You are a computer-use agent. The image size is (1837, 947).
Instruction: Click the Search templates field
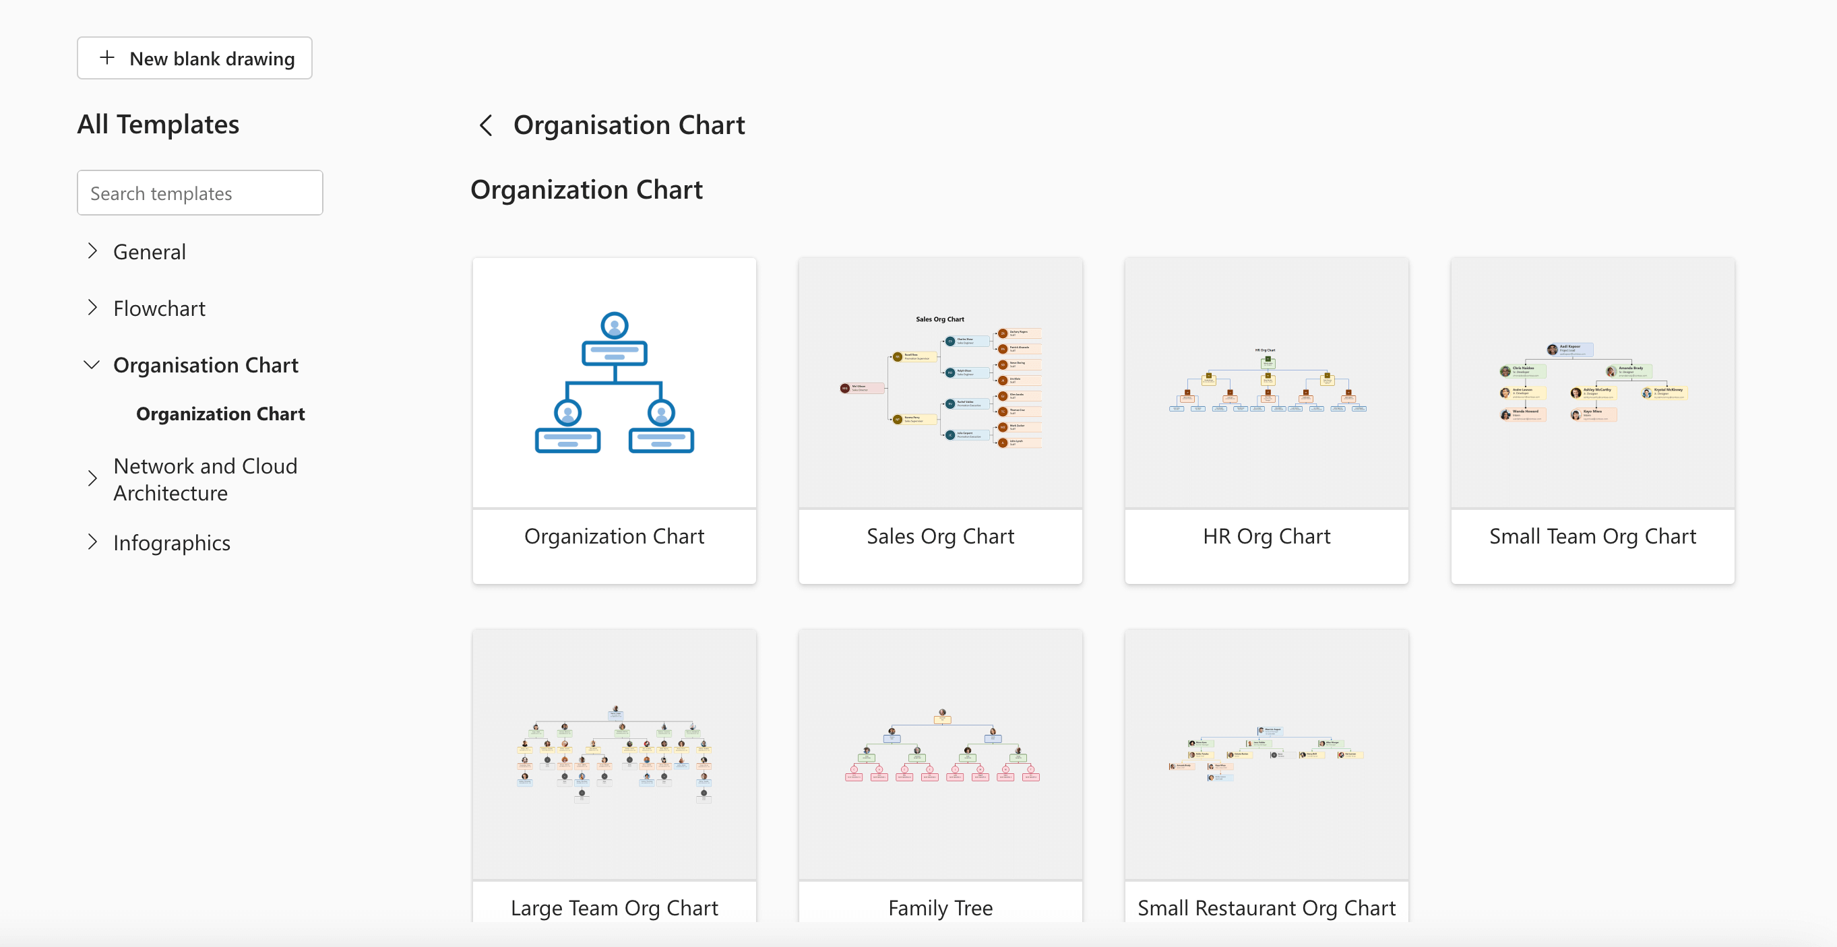click(199, 193)
